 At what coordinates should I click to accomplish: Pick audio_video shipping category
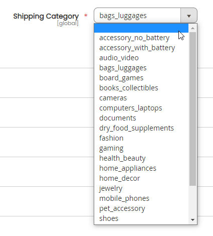point(141,58)
